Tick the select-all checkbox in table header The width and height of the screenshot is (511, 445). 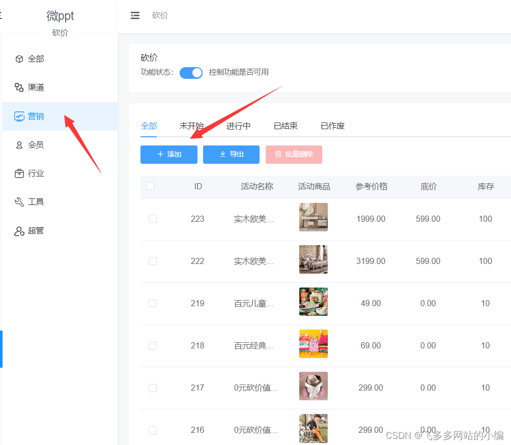(x=150, y=186)
